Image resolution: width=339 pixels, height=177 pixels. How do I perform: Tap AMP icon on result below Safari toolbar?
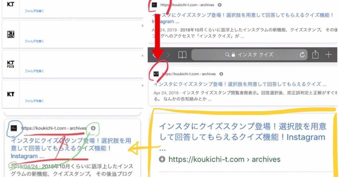pos(221,74)
